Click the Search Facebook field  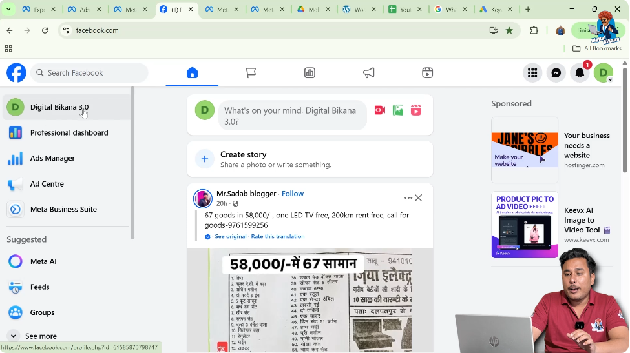tap(89, 73)
